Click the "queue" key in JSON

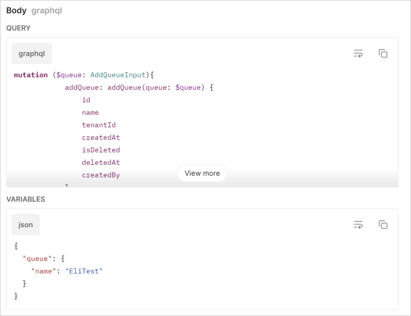click(37, 259)
